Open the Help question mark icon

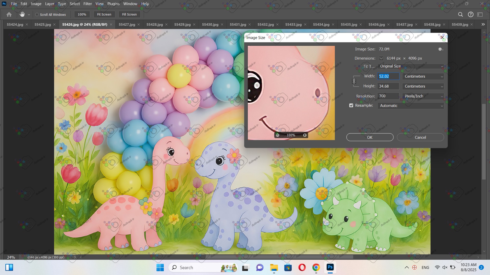(x=471, y=15)
